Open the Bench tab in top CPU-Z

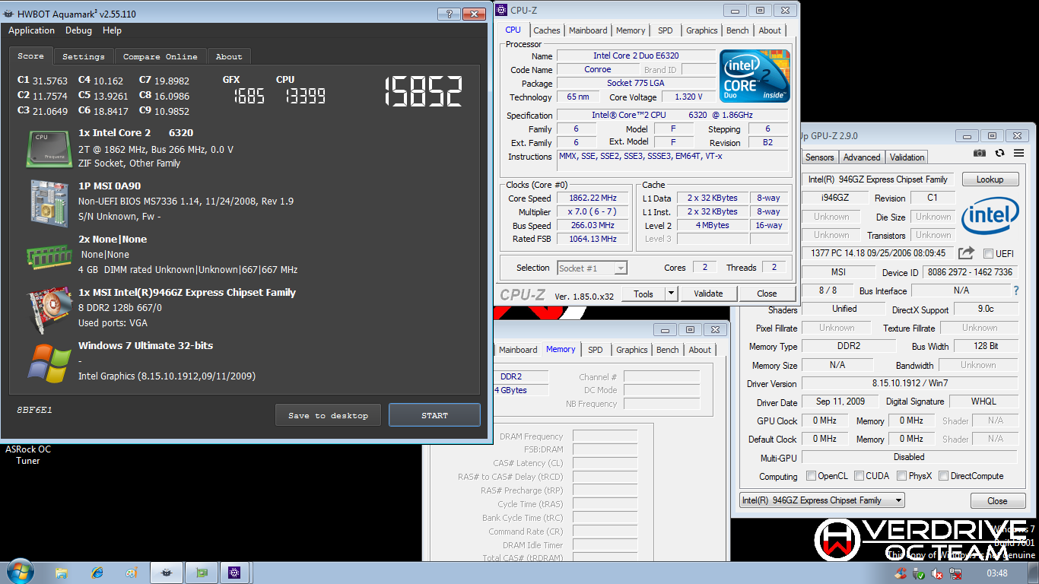point(738,30)
